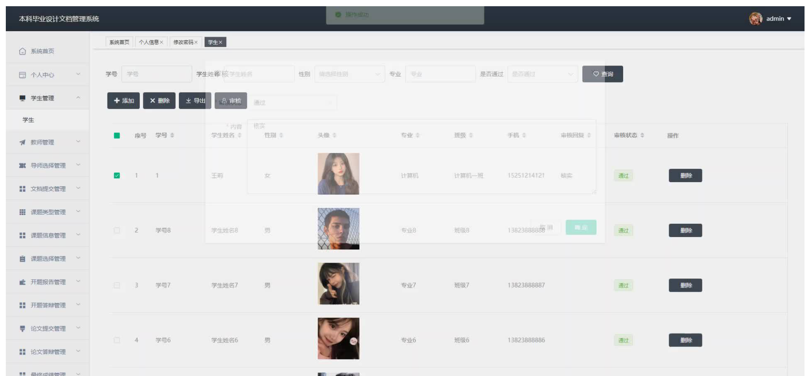Close the 个人信息 tab with its X

(x=161, y=42)
